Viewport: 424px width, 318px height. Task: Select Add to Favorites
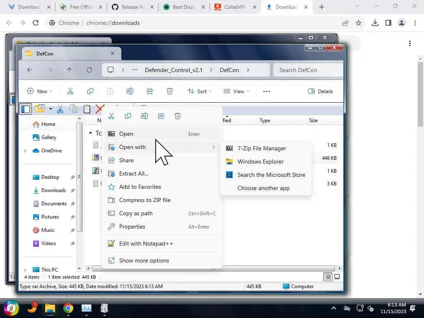(162, 187)
